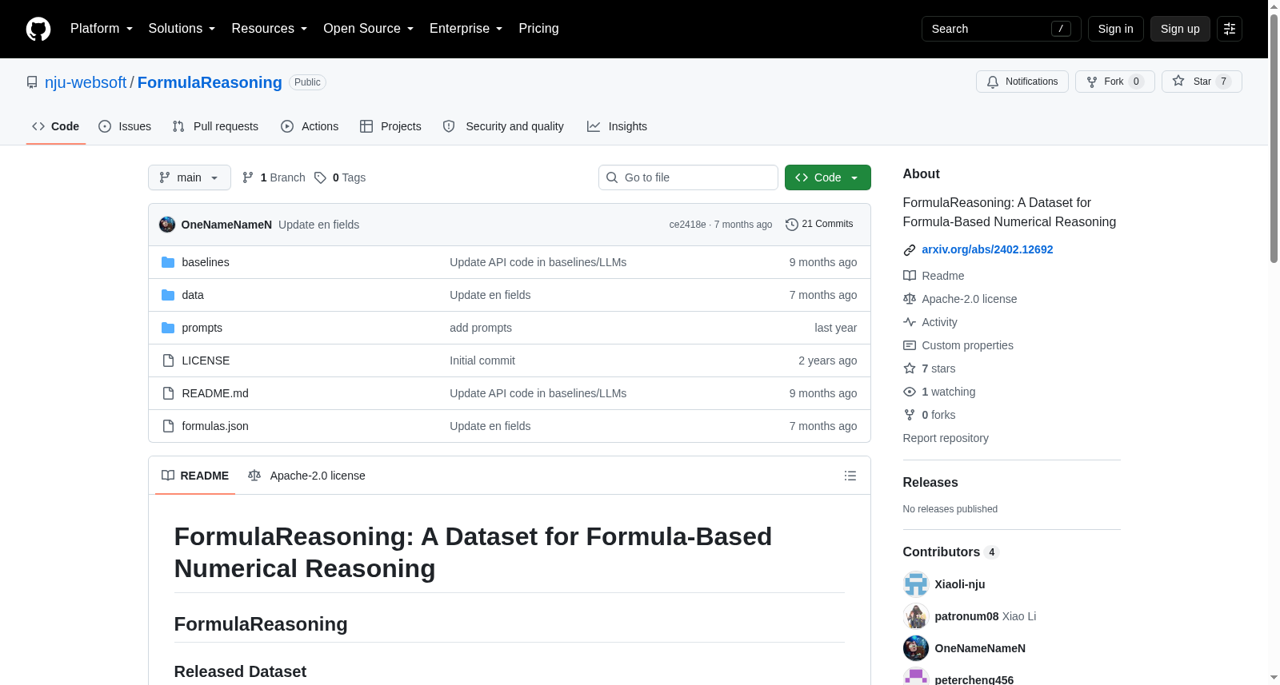This screenshot has height=685, width=1280.
Task: Click the Notifications button
Action: pyautogui.click(x=1022, y=82)
